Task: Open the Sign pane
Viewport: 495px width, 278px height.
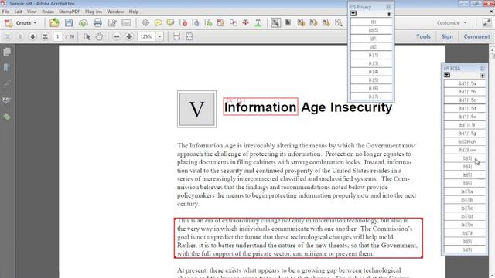Action: click(447, 36)
